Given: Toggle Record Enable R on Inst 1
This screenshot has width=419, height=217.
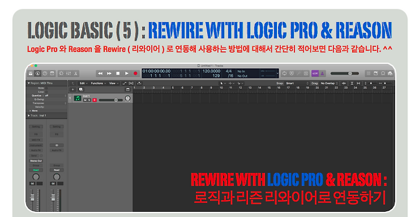Looking at the screenshot, I should point(94,100).
